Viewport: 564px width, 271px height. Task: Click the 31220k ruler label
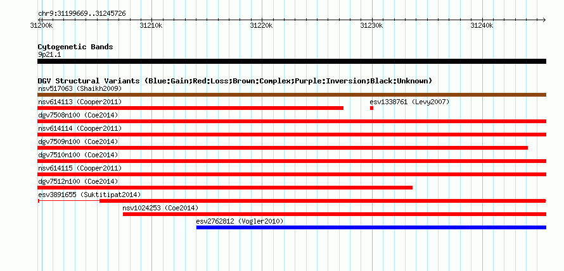(262, 26)
